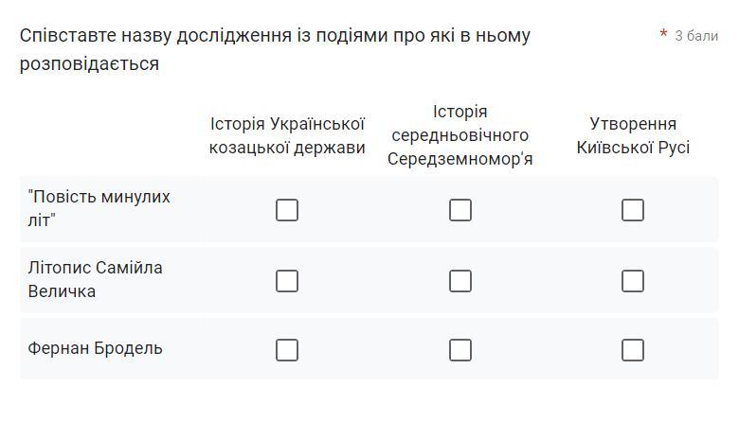Click the "Історія середньовічного Середземномор'я" column header

coord(460,135)
